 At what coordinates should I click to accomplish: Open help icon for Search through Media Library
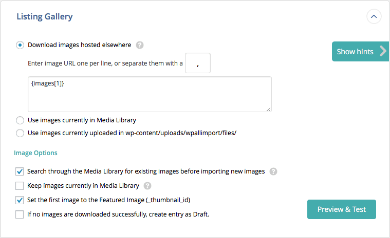pos(273,171)
